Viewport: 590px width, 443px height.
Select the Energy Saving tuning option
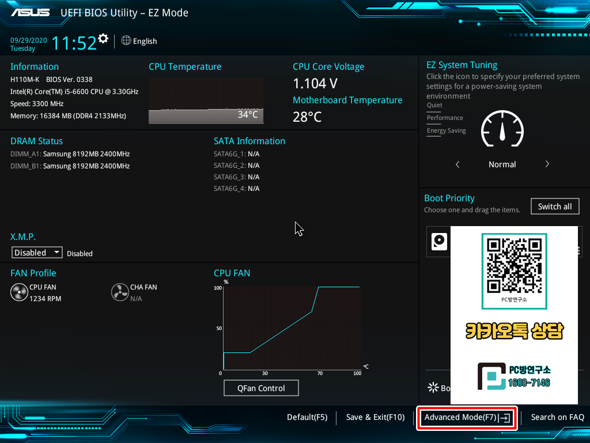(x=447, y=131)
